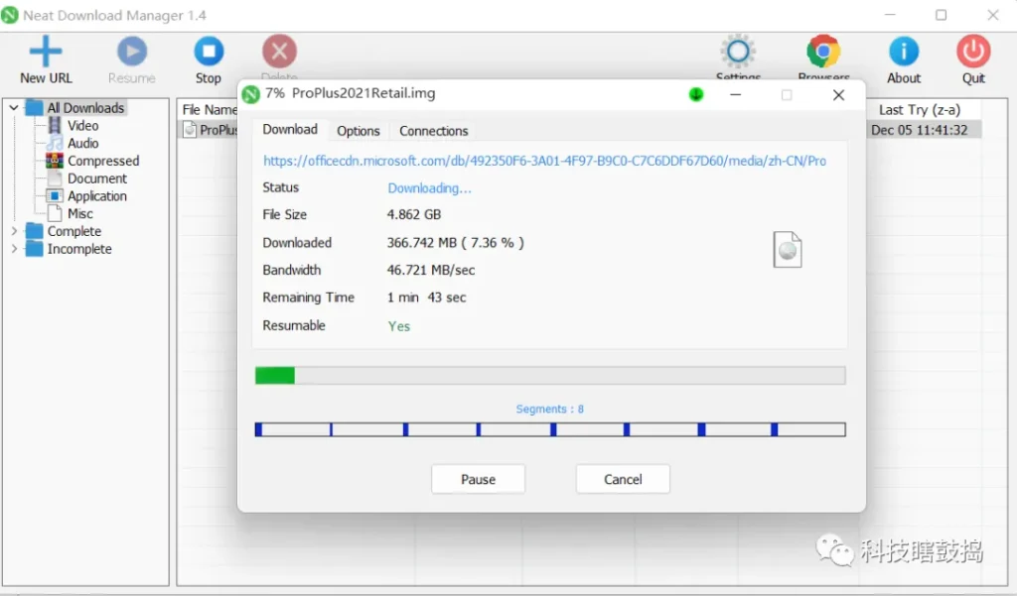
Task: Select the Compressed category label
Action: coord(103,161)
